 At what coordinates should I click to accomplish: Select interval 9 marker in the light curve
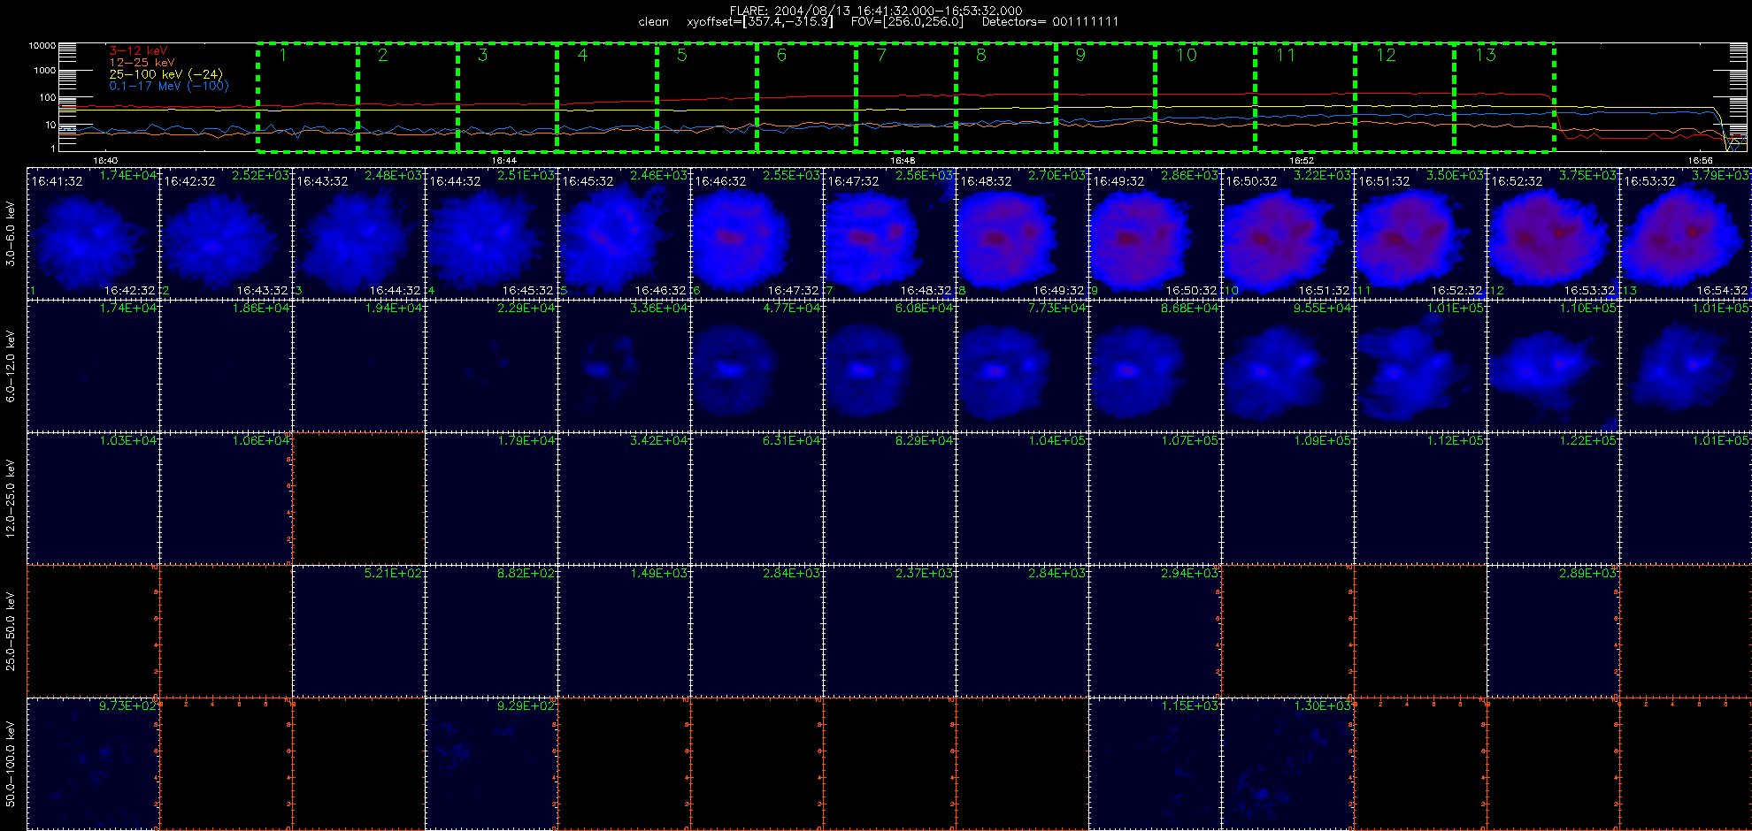(x=1080, y=56)
